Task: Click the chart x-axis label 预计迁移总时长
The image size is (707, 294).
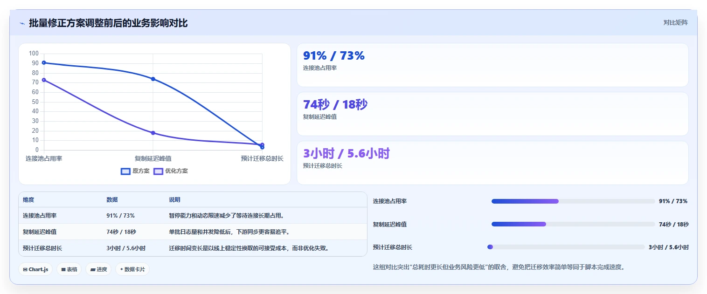Action: [262, 158]
